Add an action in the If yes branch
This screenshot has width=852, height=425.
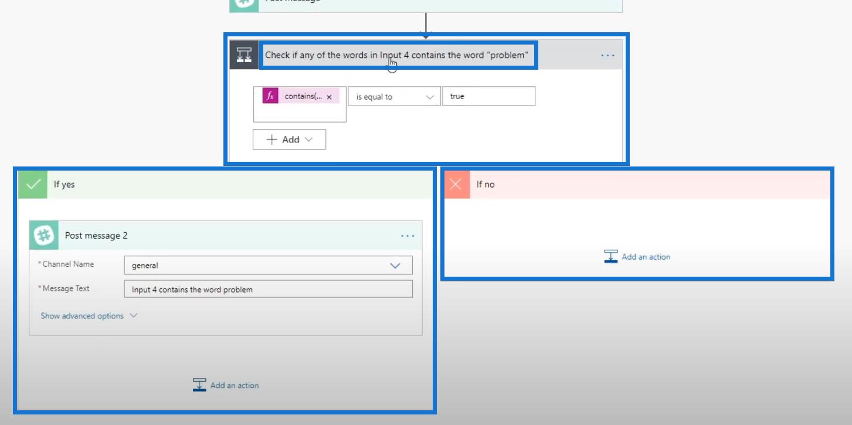[226, 385]
